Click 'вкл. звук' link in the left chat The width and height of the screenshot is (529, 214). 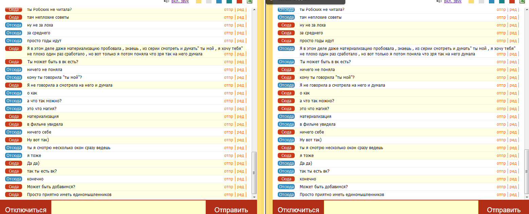tap(180, 1)
